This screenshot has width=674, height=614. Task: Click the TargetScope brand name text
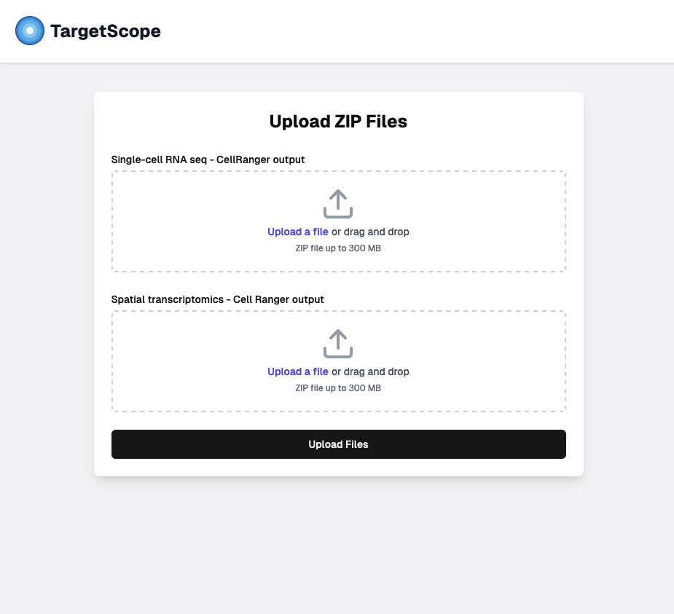106,31
